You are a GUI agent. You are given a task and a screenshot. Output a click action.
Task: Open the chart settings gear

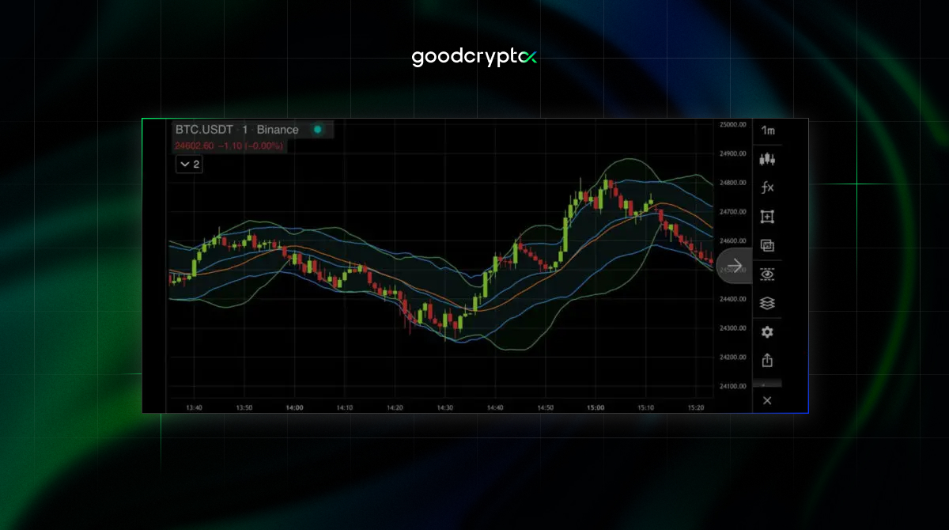click(766, 331)
